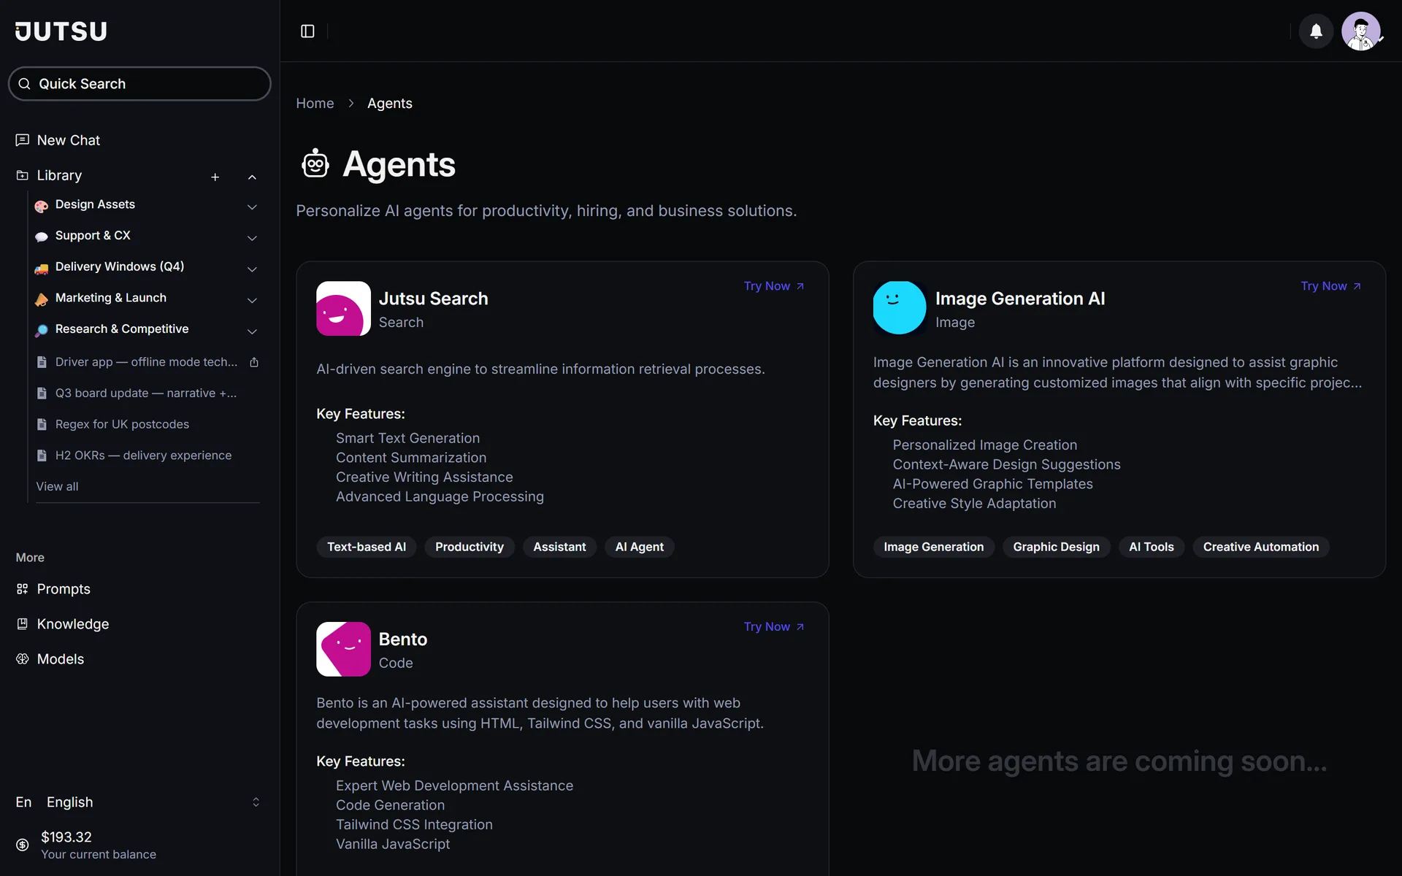
Task: Try Now on Image Generation AI
Action: tap(1330, 286)
